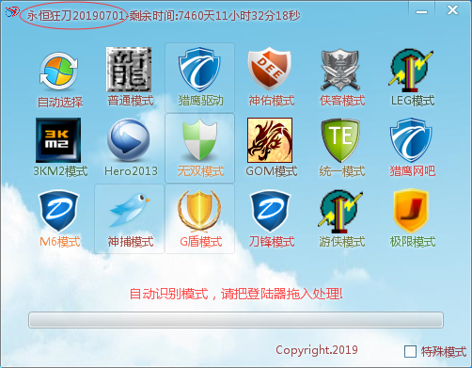Enable the 特殊模式 checkbox

[410, 352]
